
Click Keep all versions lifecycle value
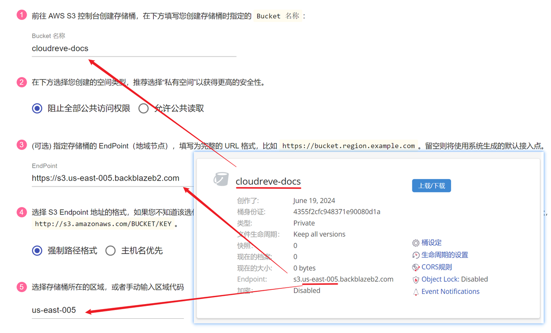319,234
